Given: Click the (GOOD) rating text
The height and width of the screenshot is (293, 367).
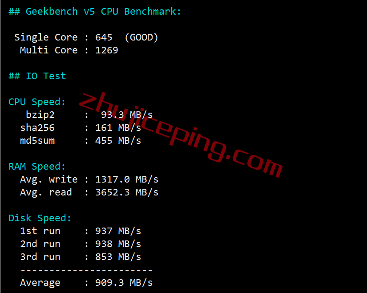Looking at the screenshot, I should tap(141, 37).
